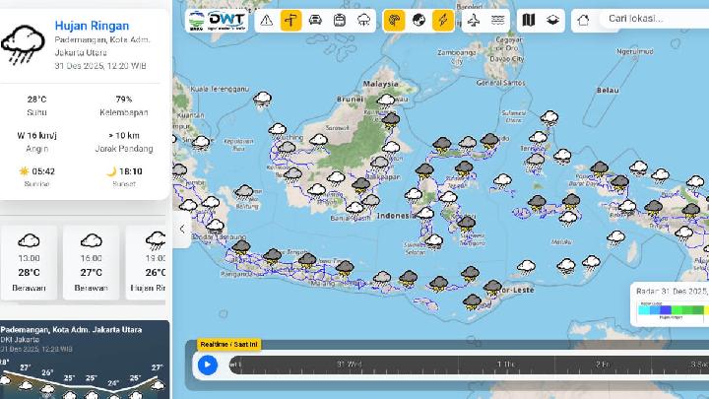Select the airplane aviation icon

474,20
